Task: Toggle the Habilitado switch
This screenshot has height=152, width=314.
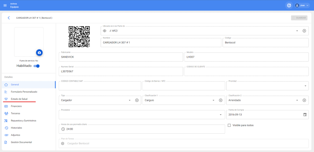Action: [x=36, y=66]
